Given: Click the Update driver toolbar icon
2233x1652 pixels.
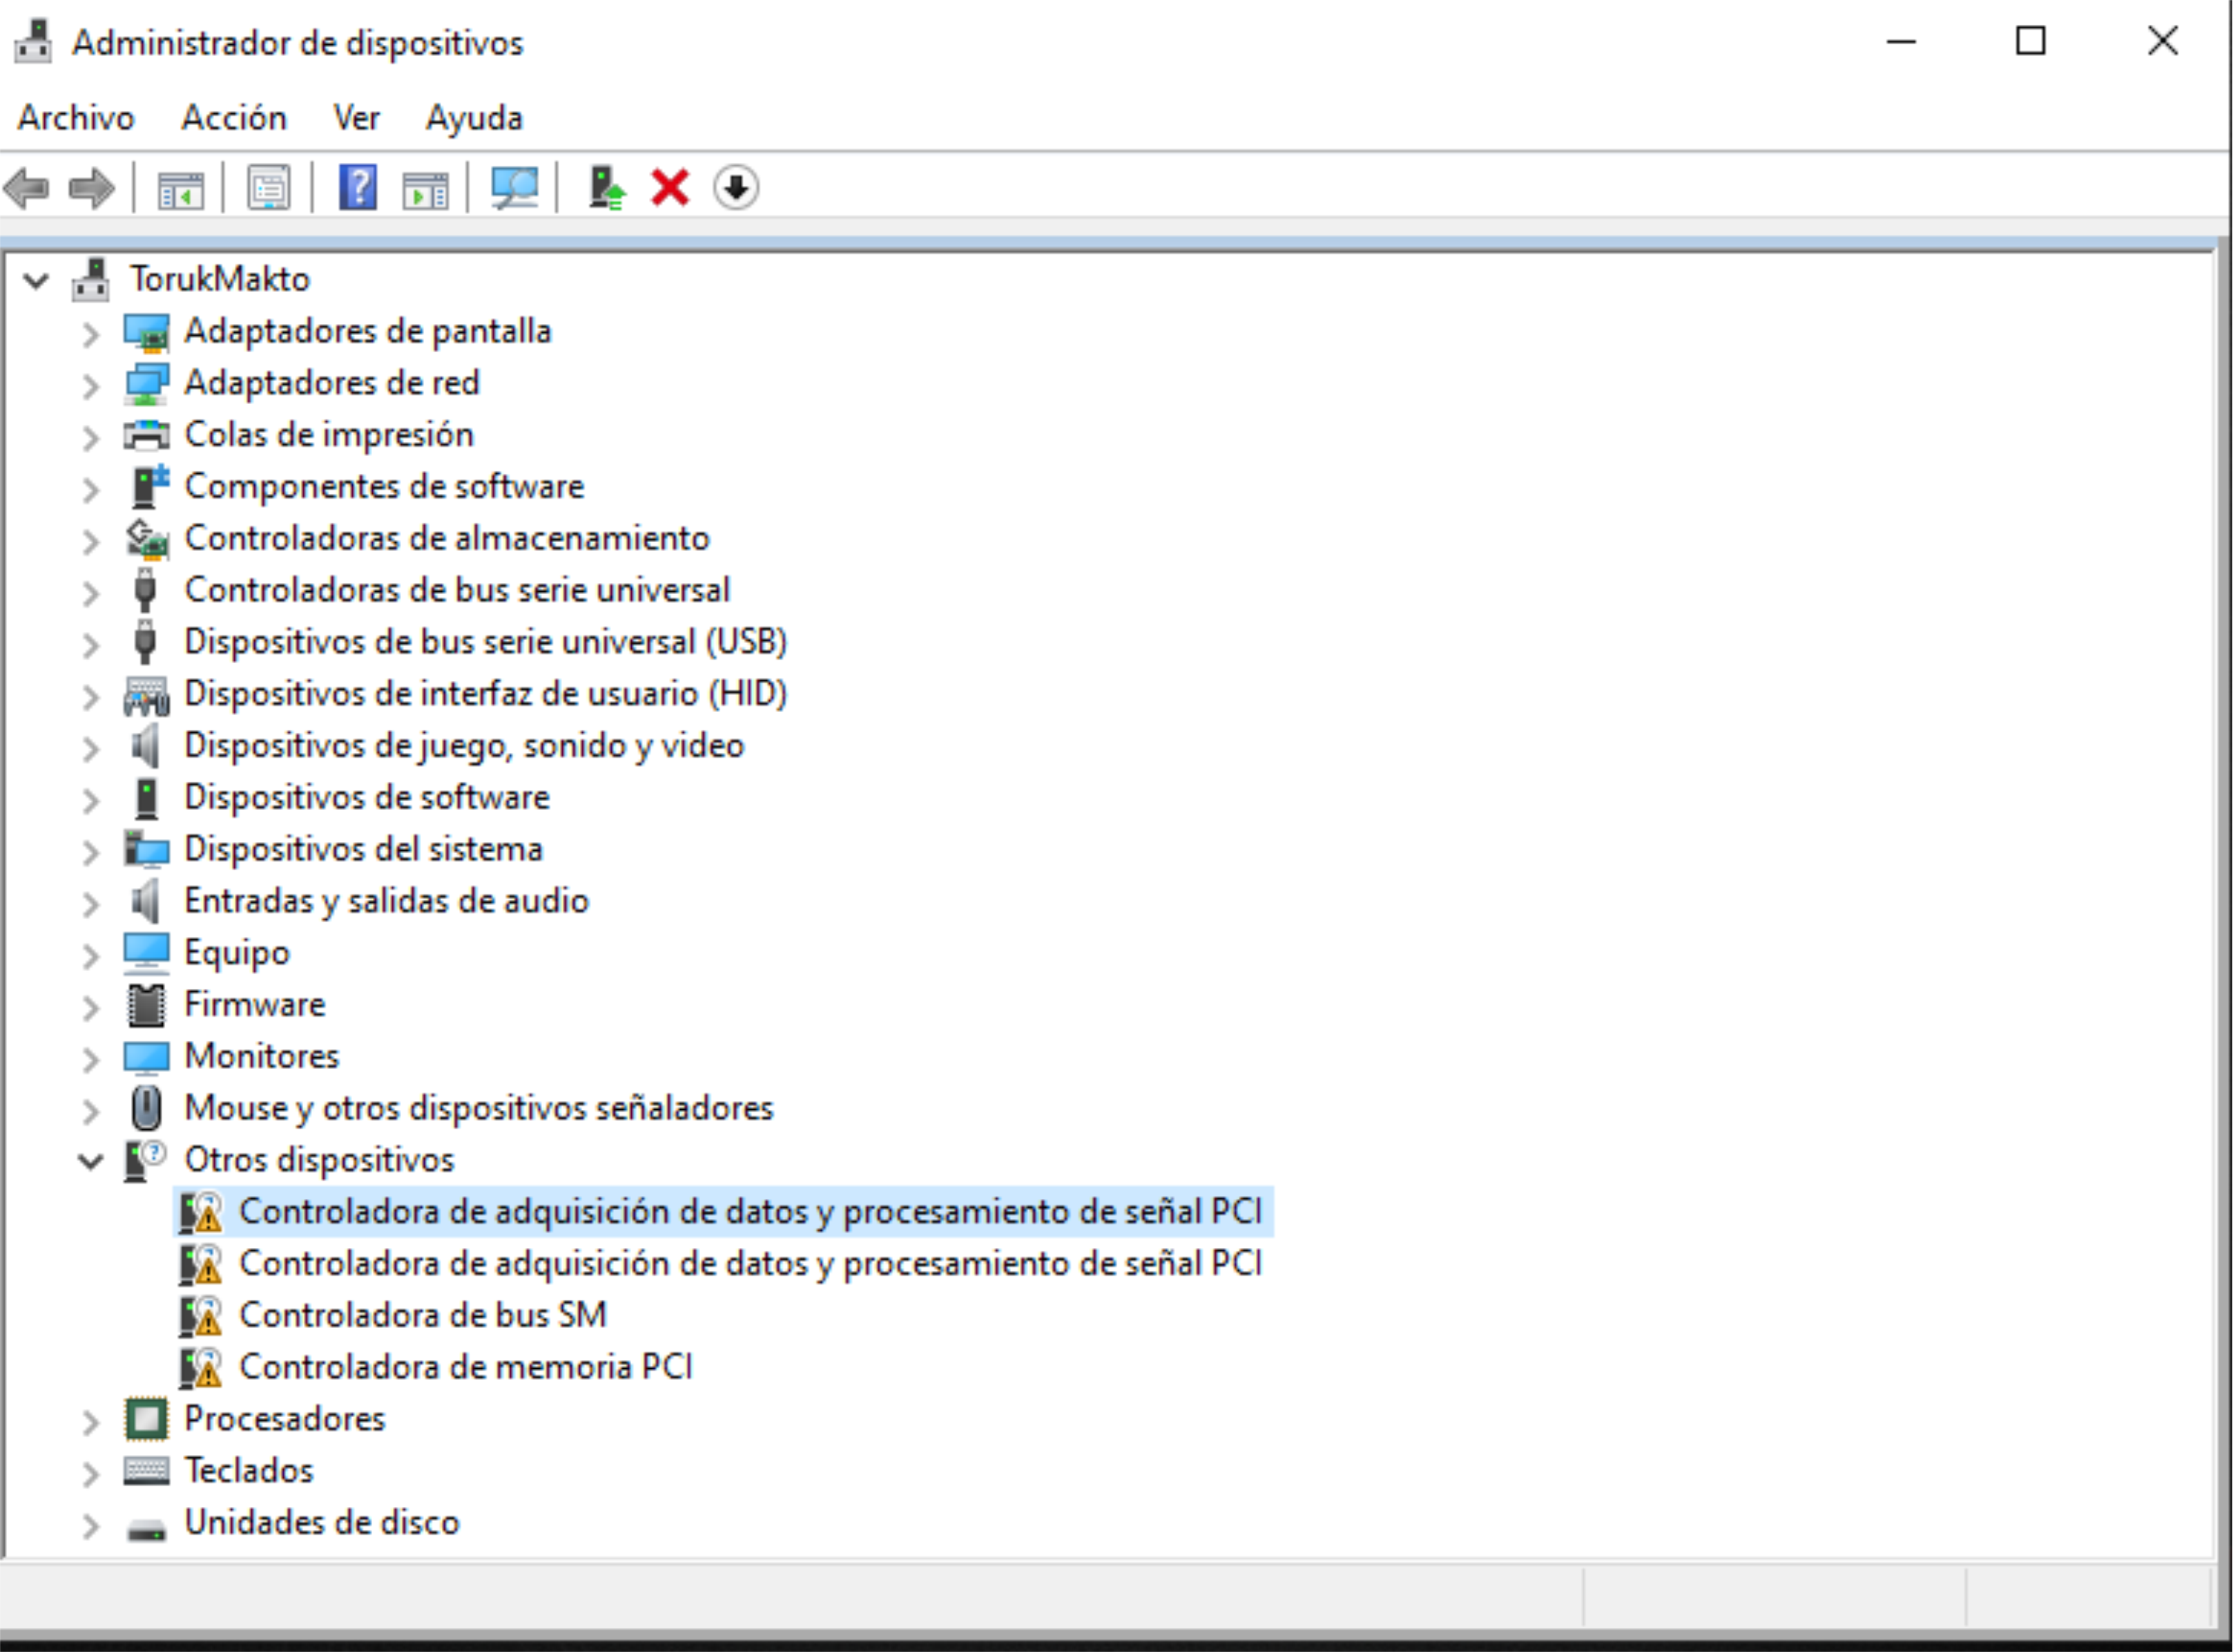Looking at the screenshot, I should pyautogui.click(x=606, y=188).
